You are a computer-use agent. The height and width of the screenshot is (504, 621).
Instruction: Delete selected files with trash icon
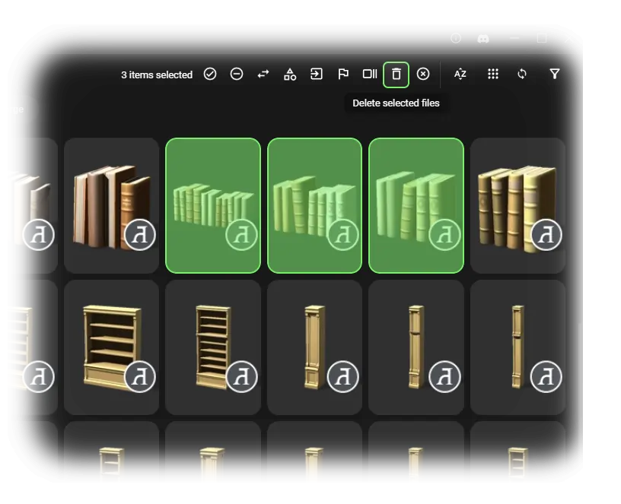pos(396,74)
